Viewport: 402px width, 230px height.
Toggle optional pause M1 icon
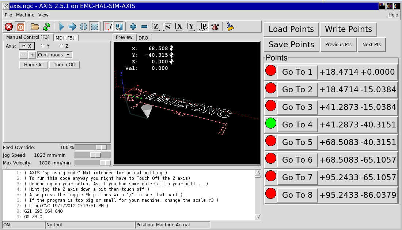pos(119,27)
